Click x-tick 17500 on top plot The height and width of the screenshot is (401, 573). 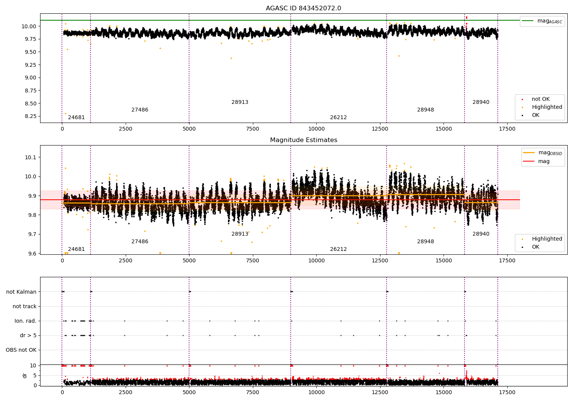(x=507, y=129)
